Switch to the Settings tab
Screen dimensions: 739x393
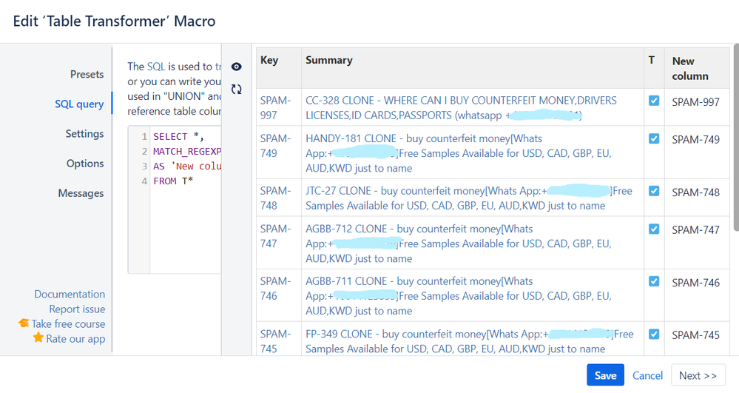tap(84, 133)
